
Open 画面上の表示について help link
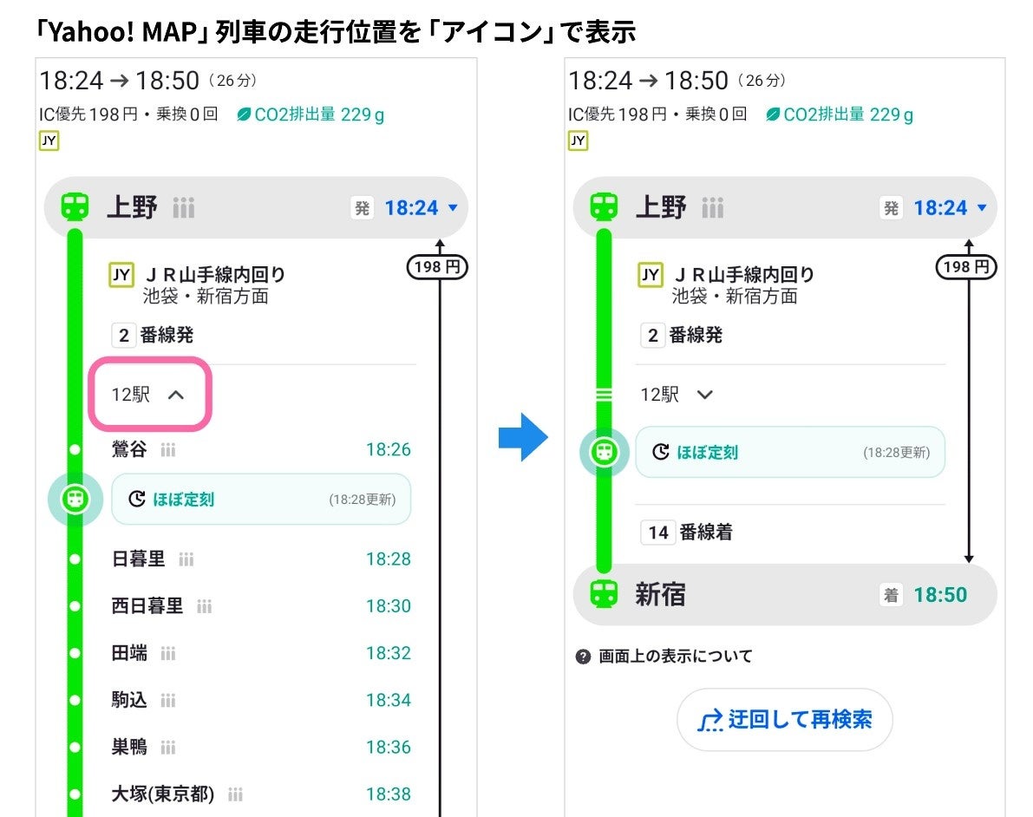coord(676,657)
